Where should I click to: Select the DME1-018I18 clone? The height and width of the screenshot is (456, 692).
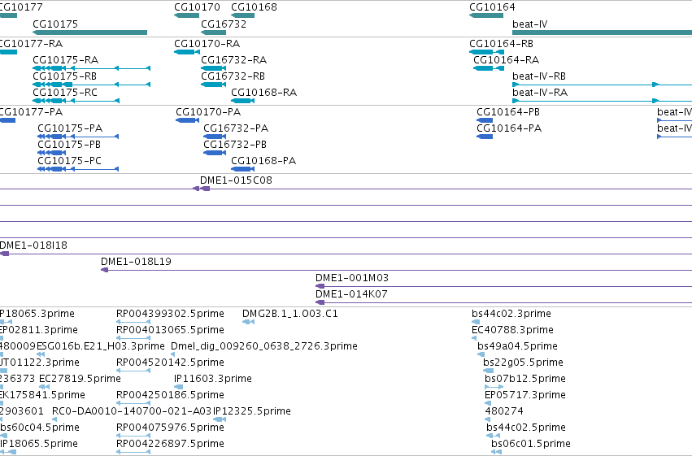(346, 254)
